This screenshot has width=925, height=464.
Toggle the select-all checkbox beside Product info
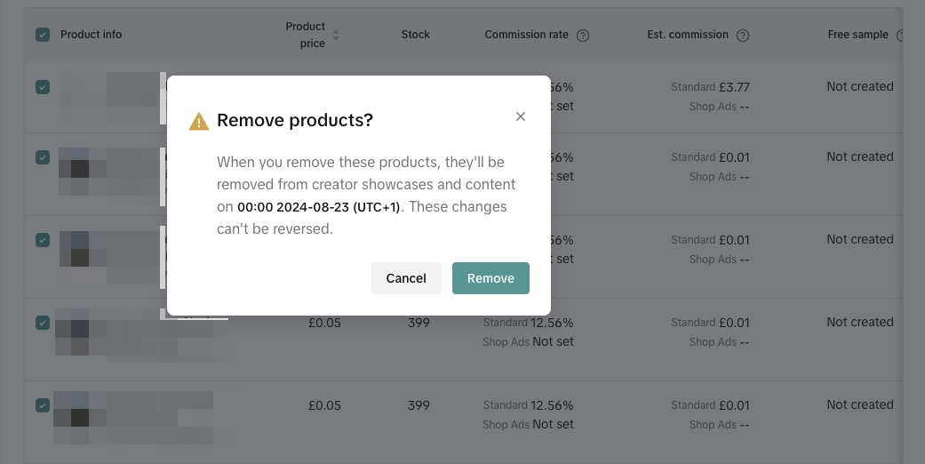[43, 35]
